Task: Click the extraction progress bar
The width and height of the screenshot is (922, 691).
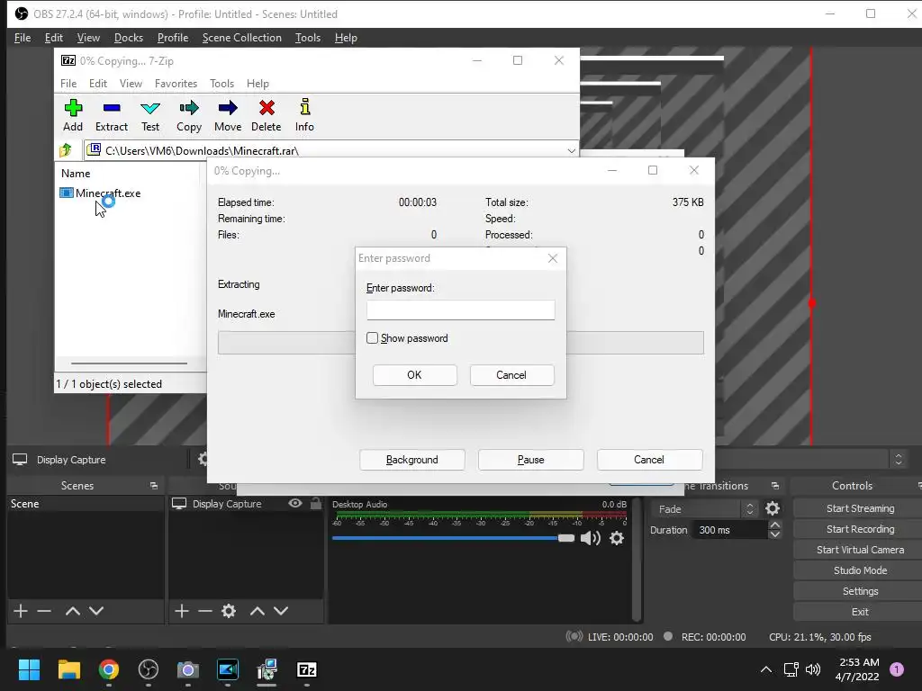Action: tap(460, 343)
